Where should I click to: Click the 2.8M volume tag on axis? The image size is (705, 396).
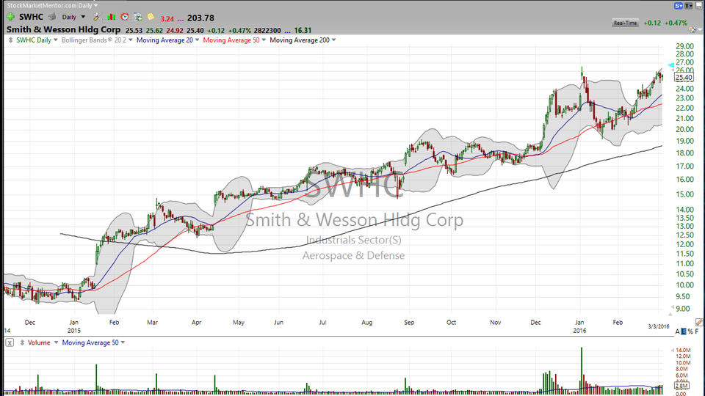(681, 386)
